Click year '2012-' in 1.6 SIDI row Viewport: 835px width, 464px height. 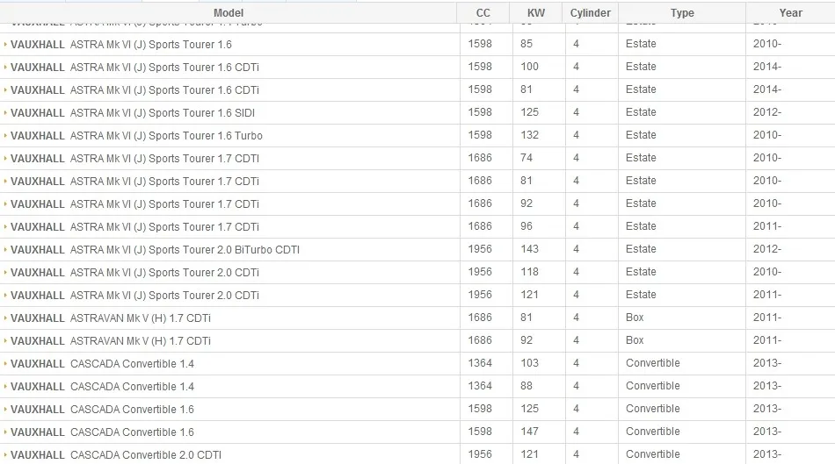tap(767, 112)
